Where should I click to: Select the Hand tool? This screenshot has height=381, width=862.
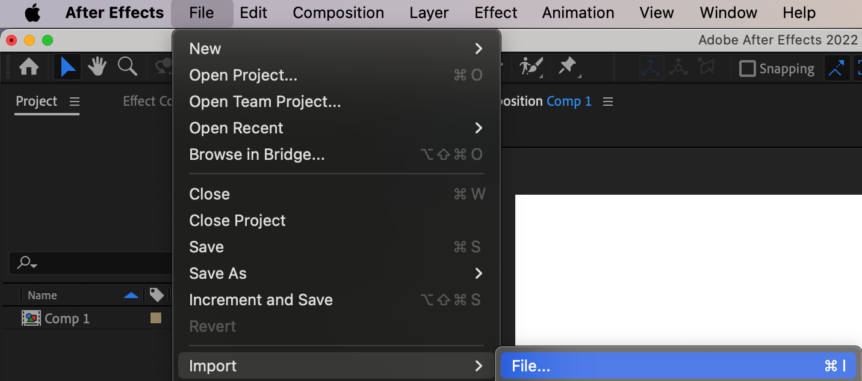[x=97, y=67]
